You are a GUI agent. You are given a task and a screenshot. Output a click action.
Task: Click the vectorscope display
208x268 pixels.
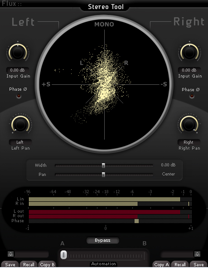pos(104,84)
